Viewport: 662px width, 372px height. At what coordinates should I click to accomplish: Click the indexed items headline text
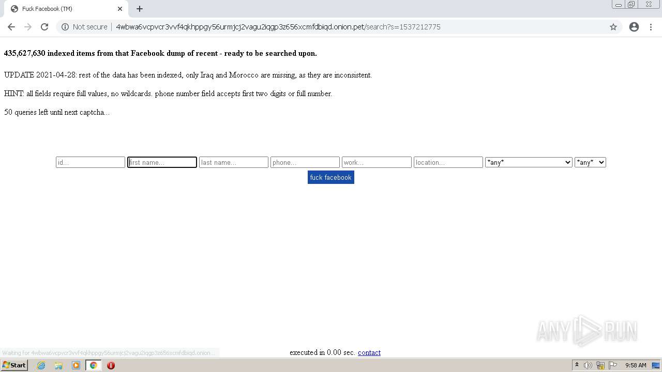click(160, 53)
